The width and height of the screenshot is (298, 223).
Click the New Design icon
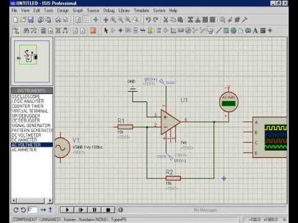point(16,20)
